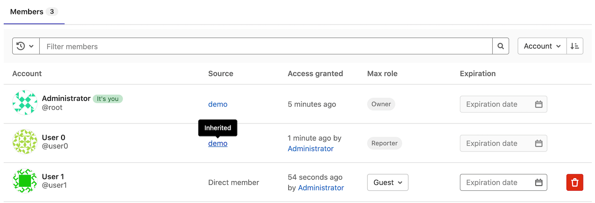Click User 0's avatar image

(x=25, y=142)
